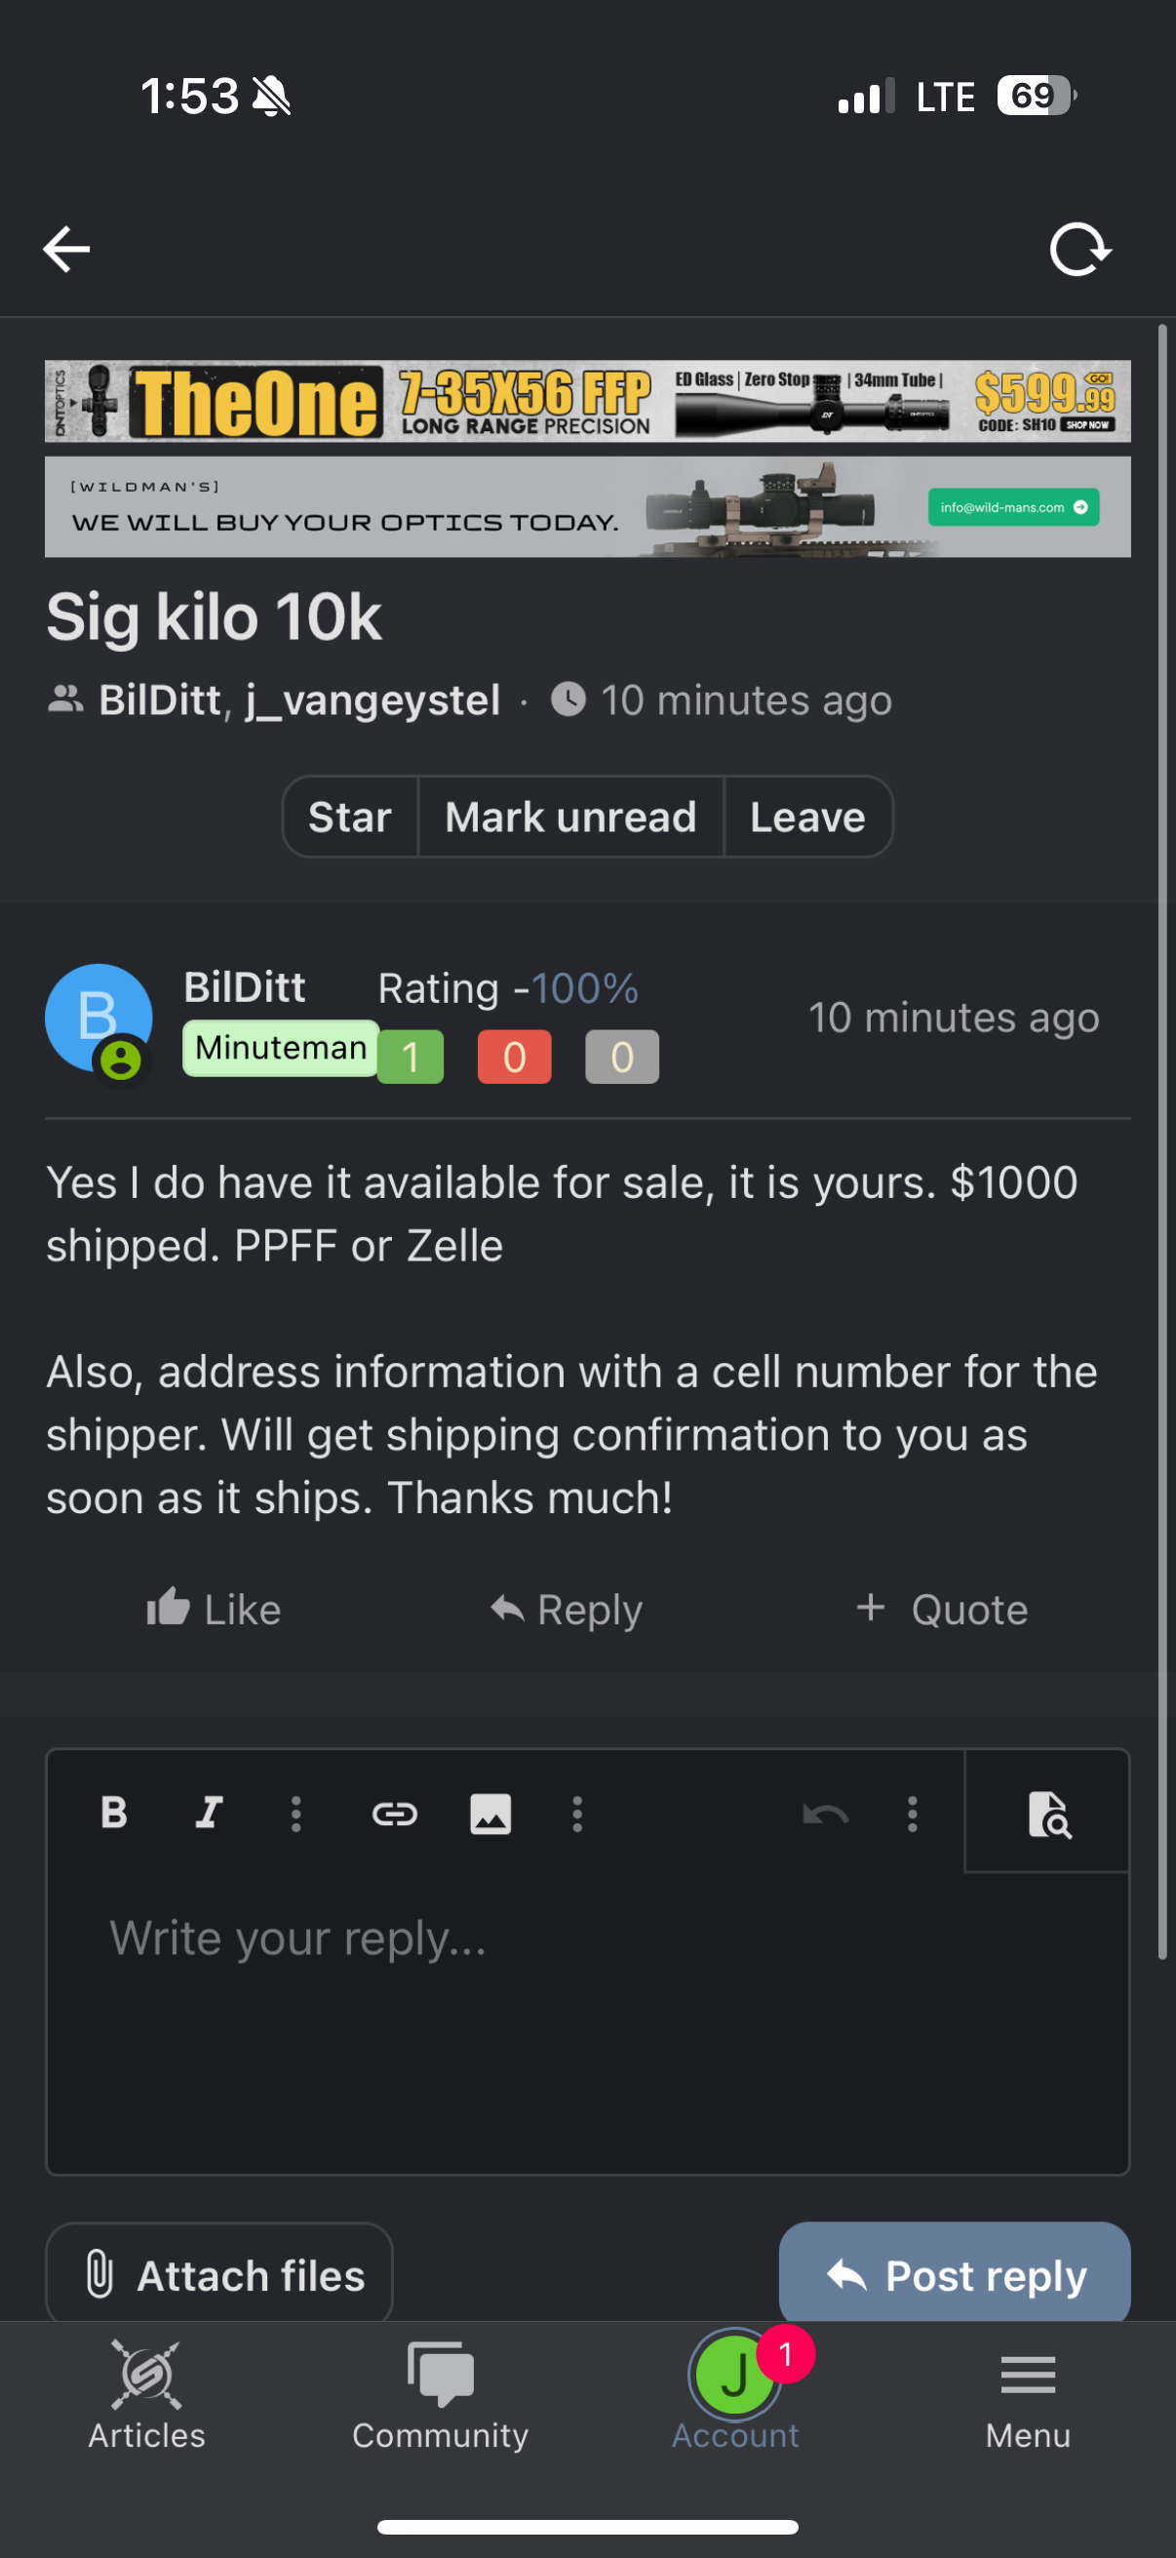
Task: Insert a link in reply
Action: pos(394,1814)
